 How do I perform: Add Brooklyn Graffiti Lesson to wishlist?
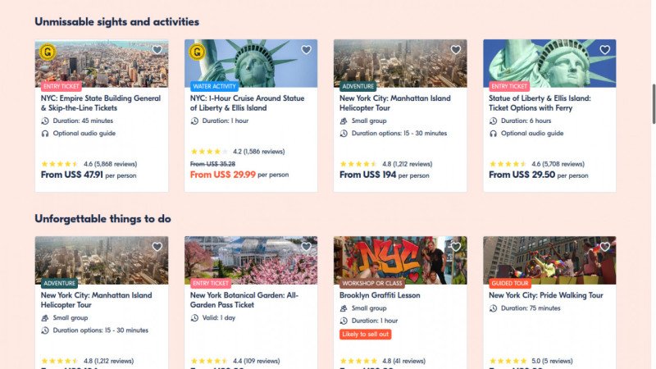click(x=455, y=247)
